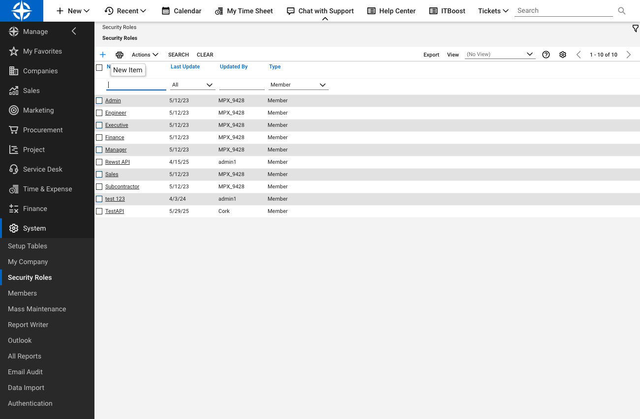640x419 pixels.
Task: Open the Type filter Member dropdown
Action: pyautogui.click(x=298, y=85)
